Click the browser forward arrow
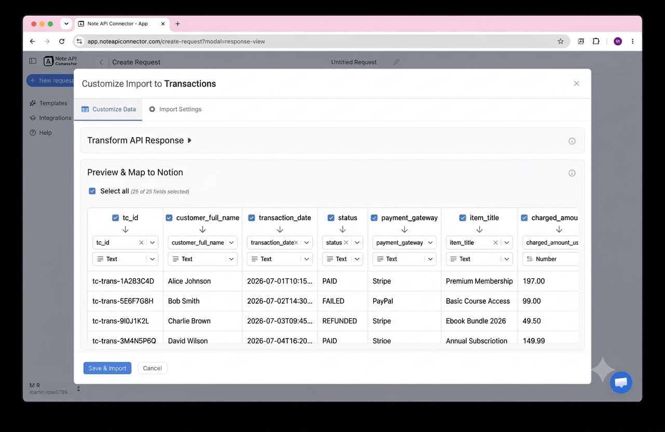 pyautogui.click(x=47, y=42)
